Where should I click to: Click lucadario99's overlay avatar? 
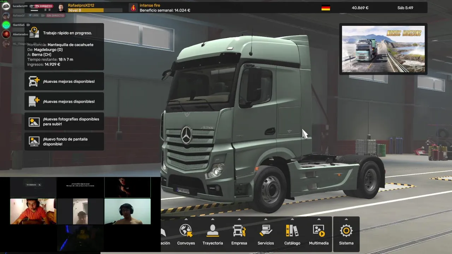pos(6,6)
